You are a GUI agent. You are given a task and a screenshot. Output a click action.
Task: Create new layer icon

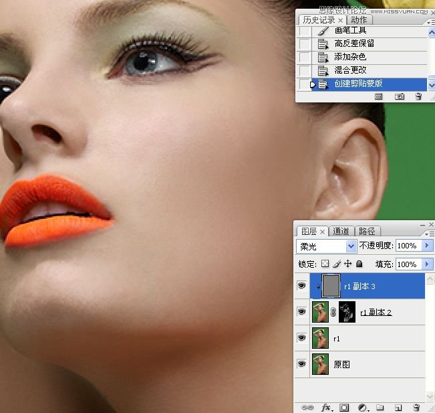398,408
